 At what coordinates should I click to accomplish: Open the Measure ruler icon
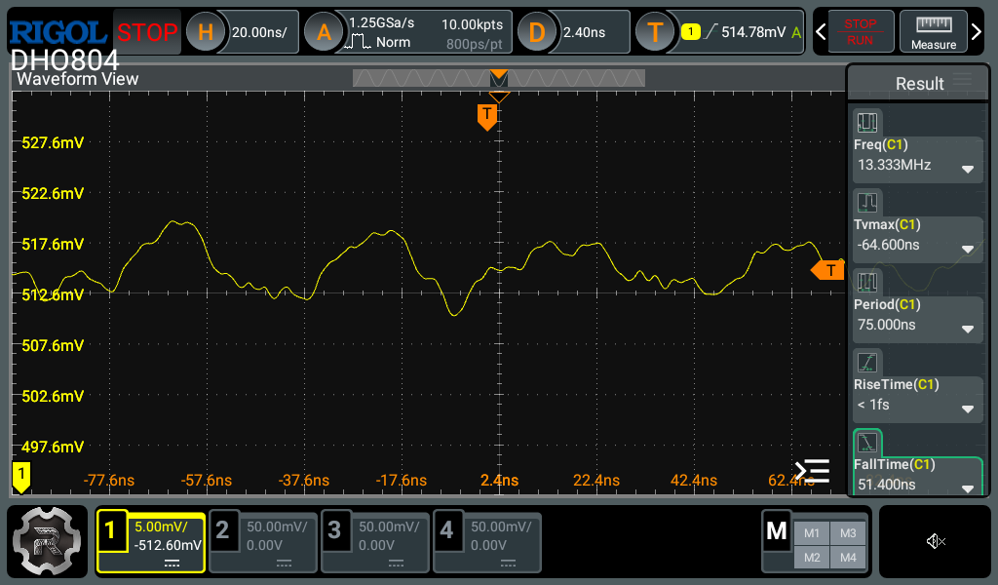[x=933, y=32]
